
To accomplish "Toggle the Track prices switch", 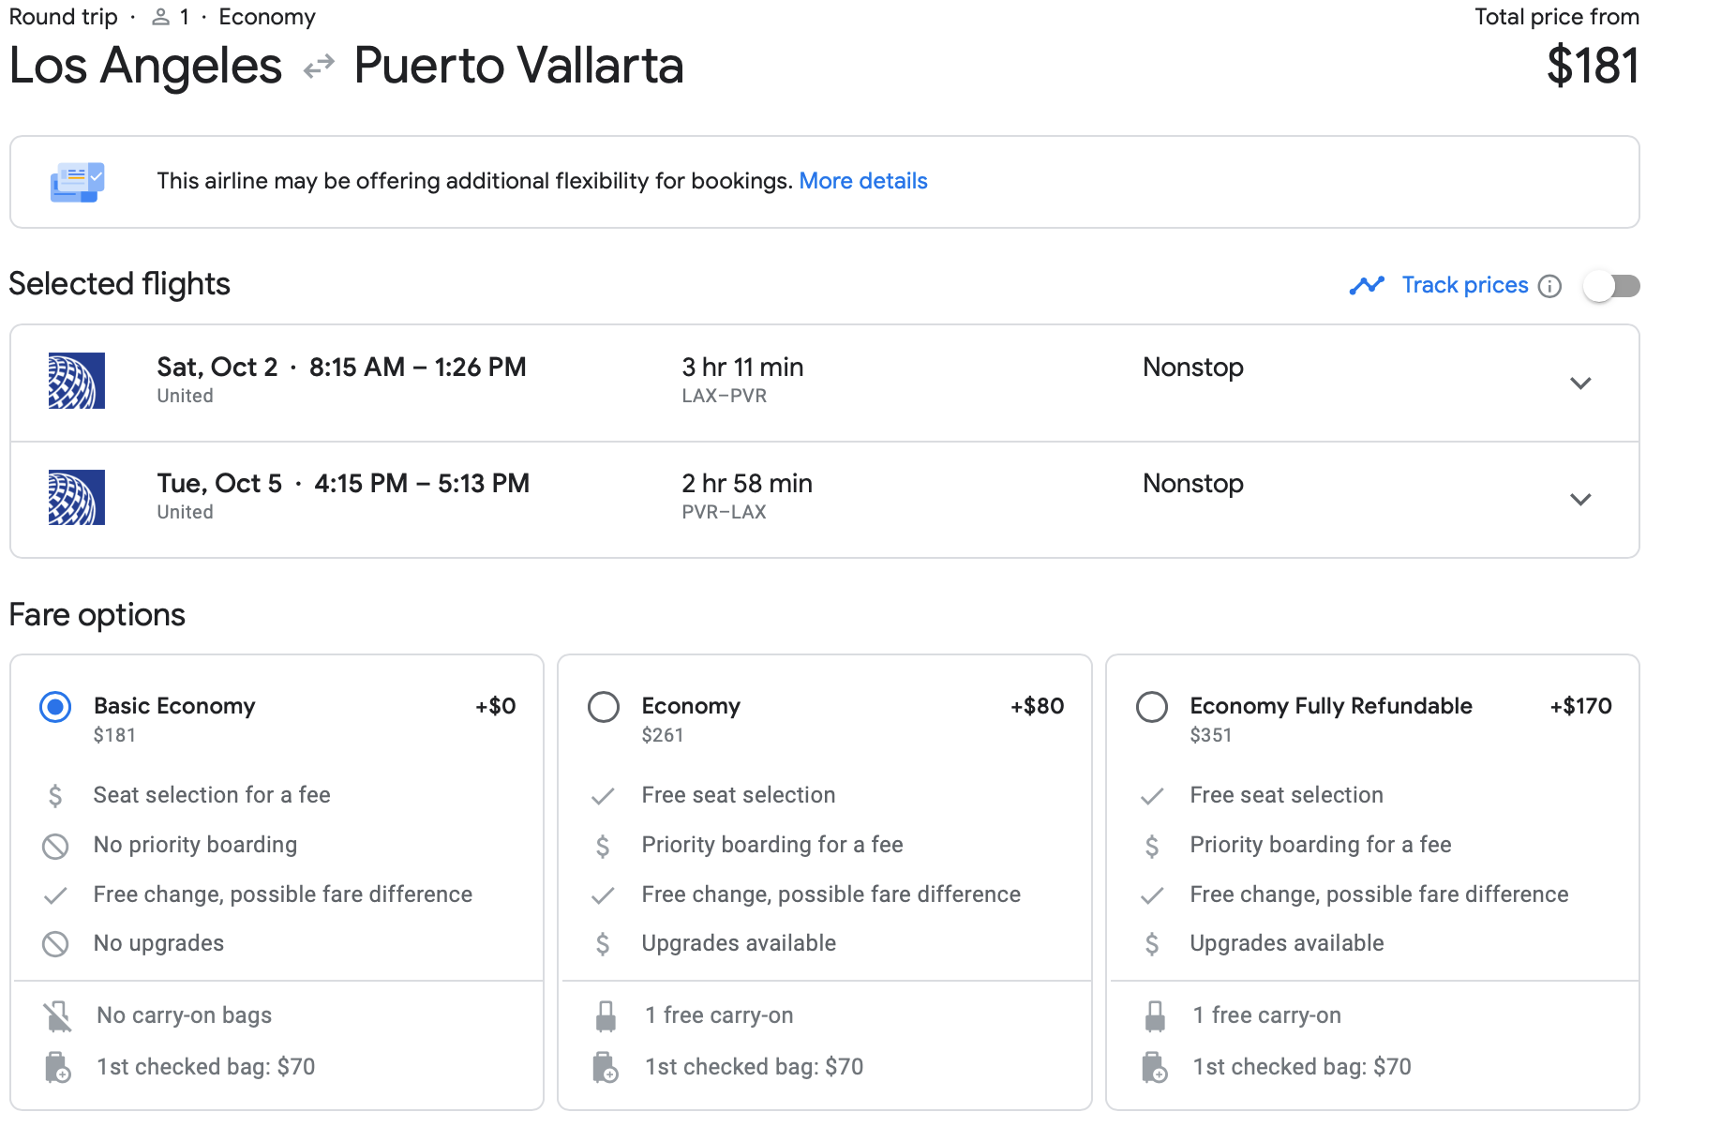I will 1610,286.
